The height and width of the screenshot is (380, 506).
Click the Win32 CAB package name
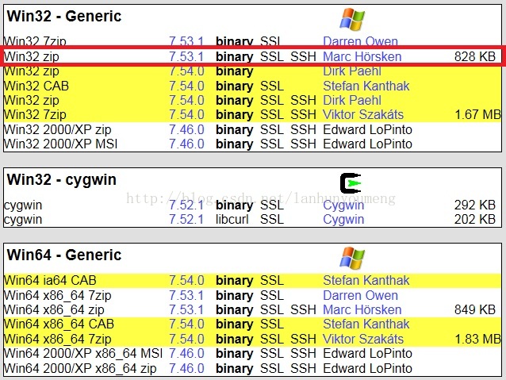coord(36,86)
